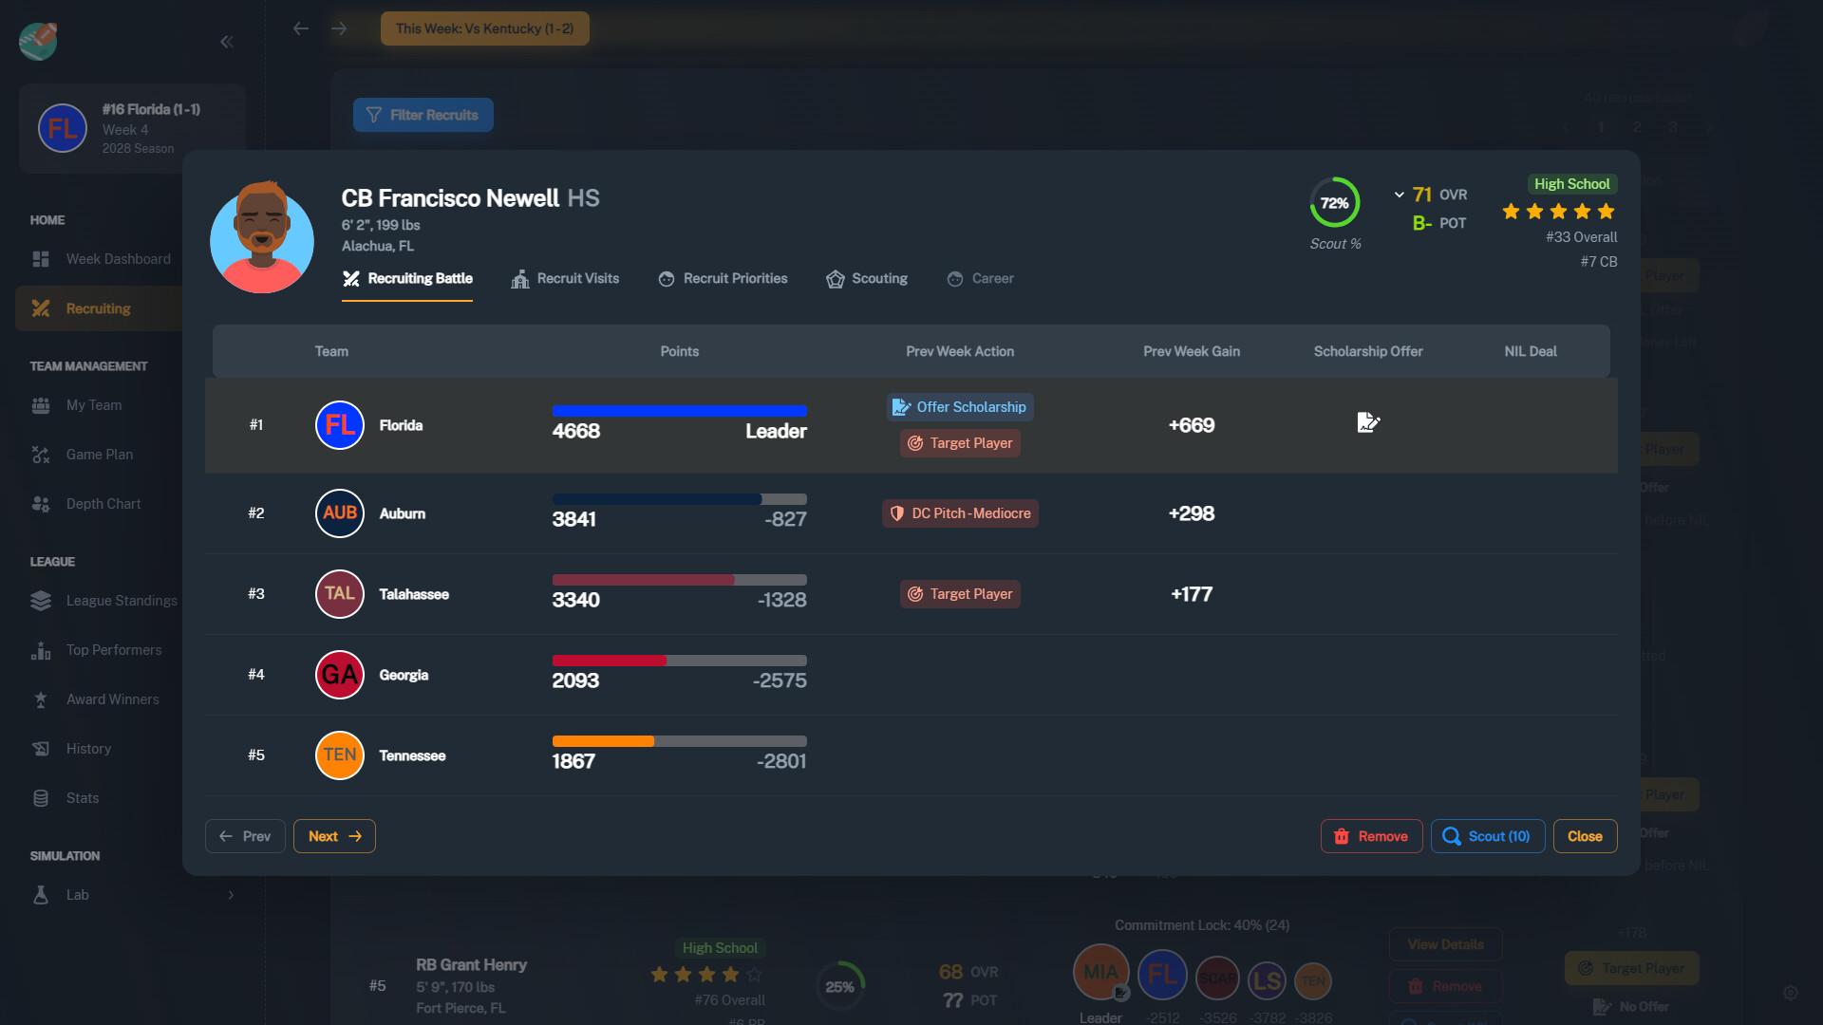This screenshot has width=1823, height=1025.
Task: Click Francisco Newell's player avatar
Action: pos(262,238)
